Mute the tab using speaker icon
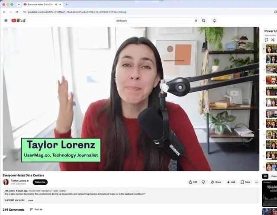277x215 pixels. click(56, 4)
